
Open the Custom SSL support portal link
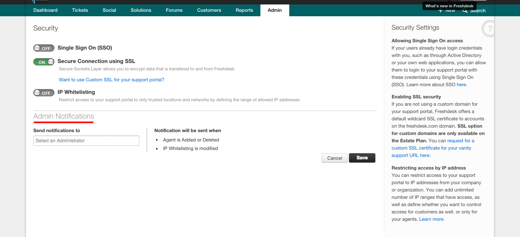pyautogui.click(x=111, y=80)
